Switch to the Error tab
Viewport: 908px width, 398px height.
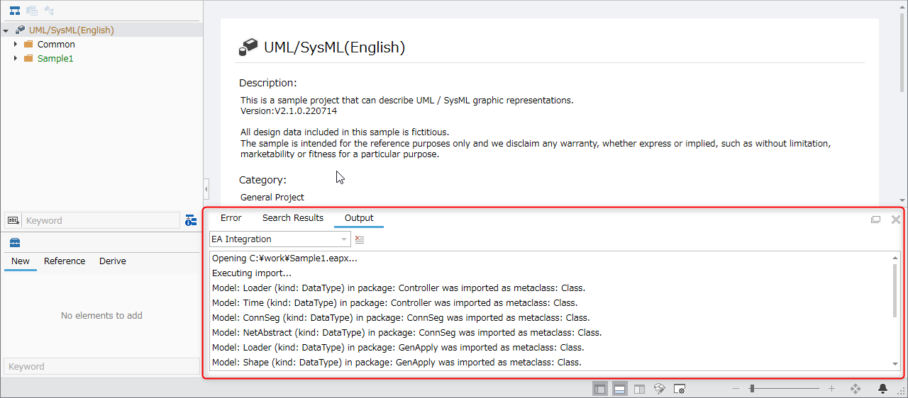tap(231, 218)
